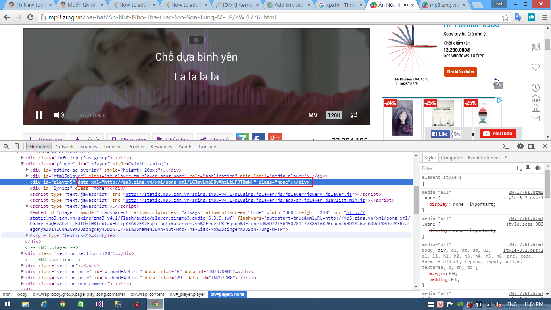This screenshot has height=310, width=551.
Task: Launch Internet Explorer from the taskbar
Action: coord(44,304)
